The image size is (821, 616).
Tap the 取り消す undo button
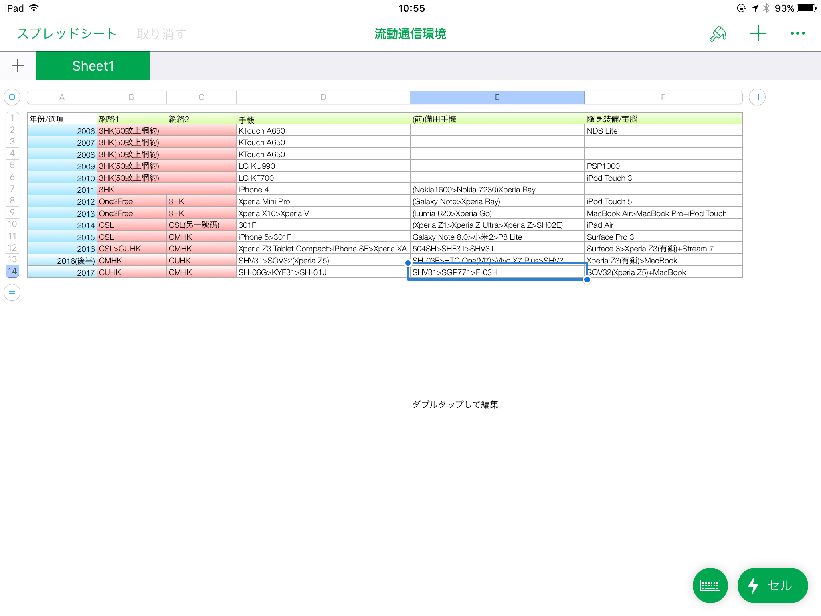click(x=161, y=34)
